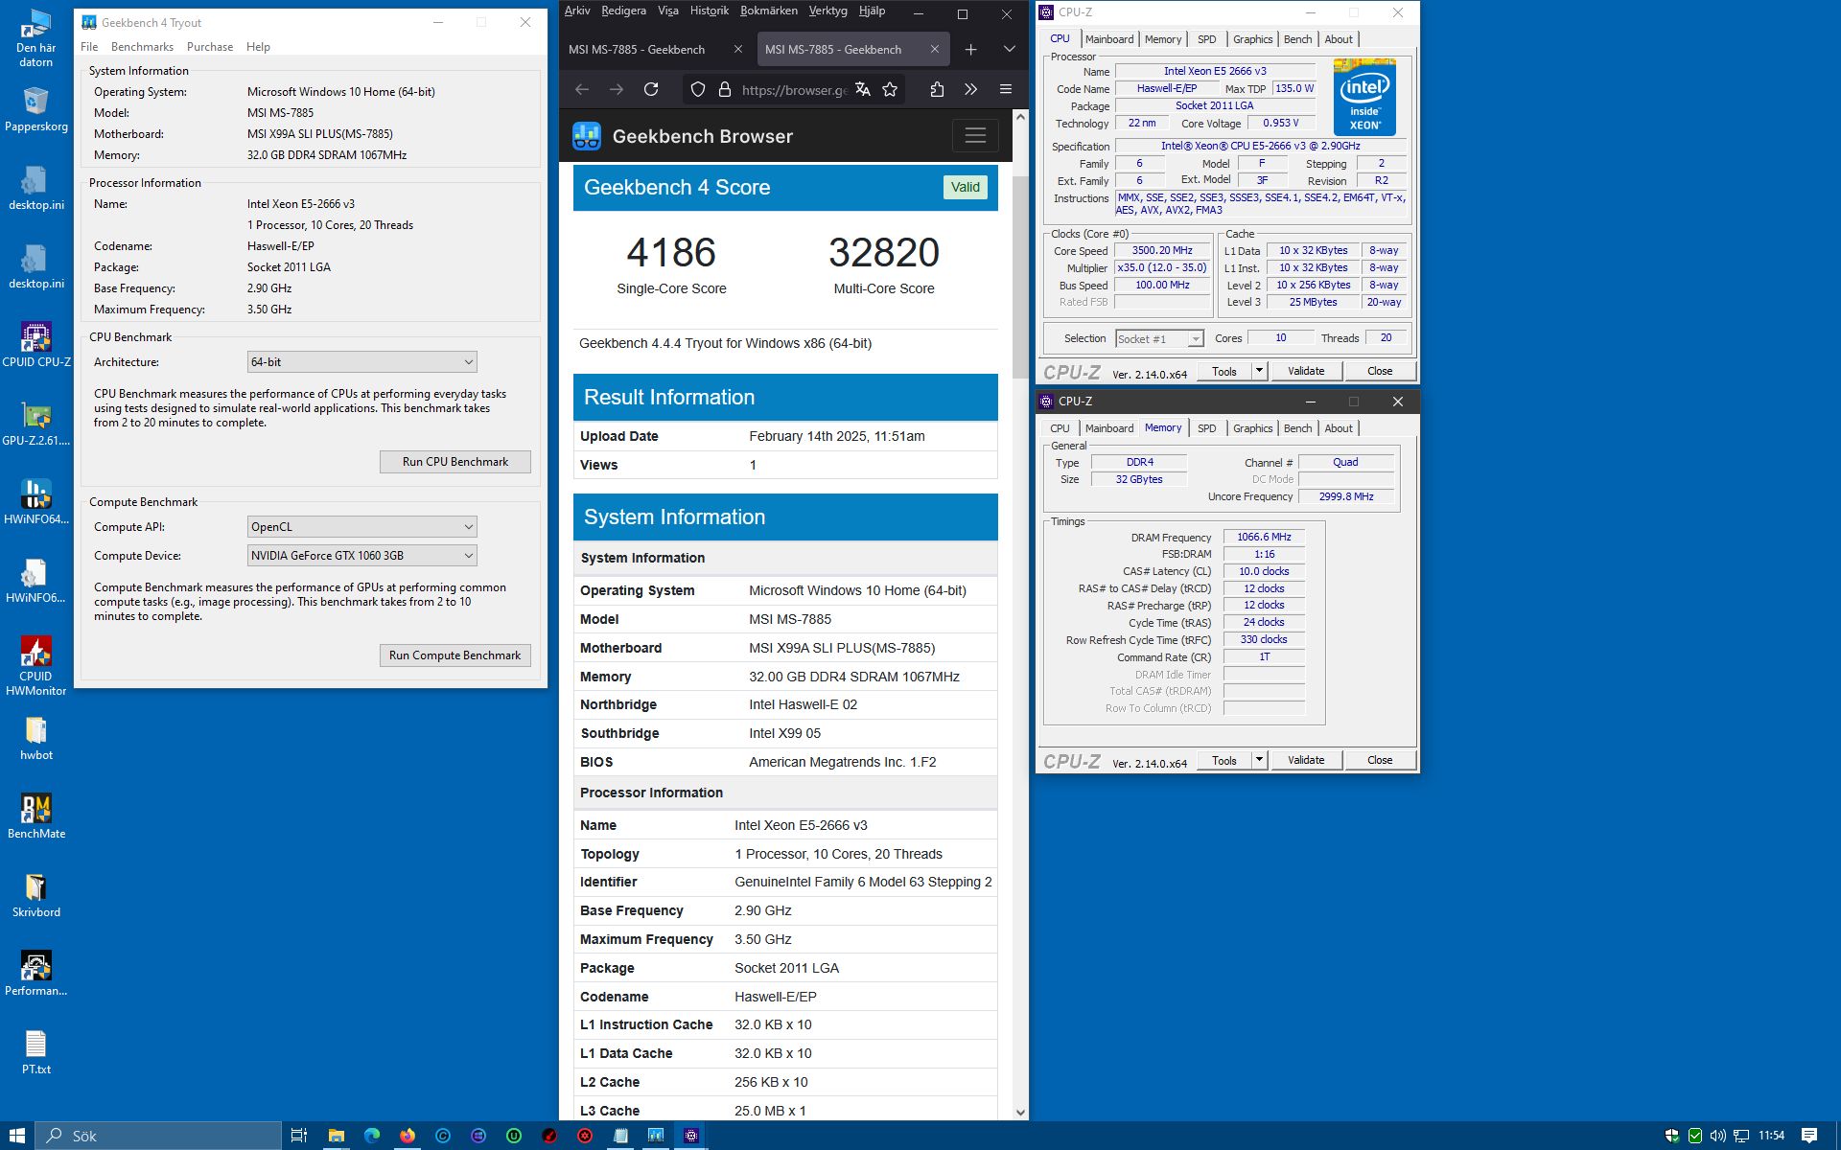The height and width of the screenshot is (1150, 1841).
Task: Open Den här datorn desktop icon
Action: coord(36,38)
